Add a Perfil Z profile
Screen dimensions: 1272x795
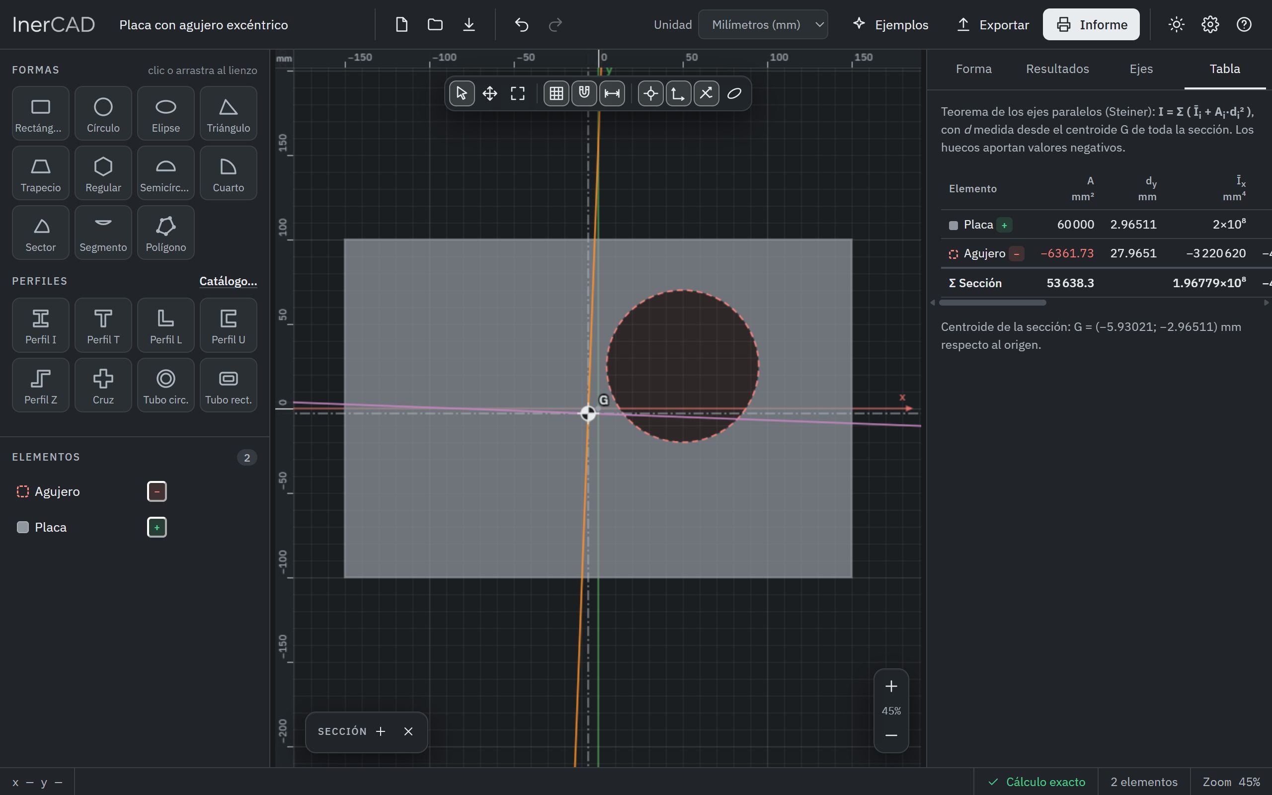[x=40, y=386]
